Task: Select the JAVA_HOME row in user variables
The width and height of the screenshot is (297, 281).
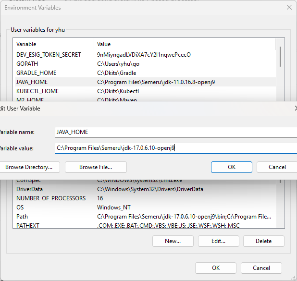Action: coord(146,82)
